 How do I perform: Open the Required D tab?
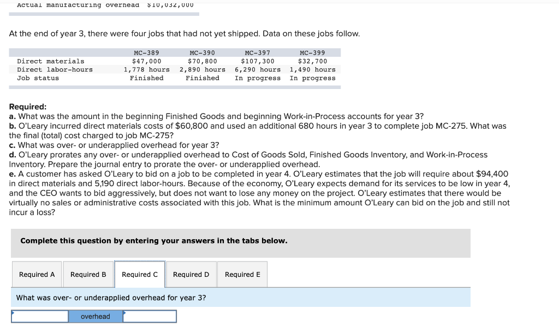[191, 274]
